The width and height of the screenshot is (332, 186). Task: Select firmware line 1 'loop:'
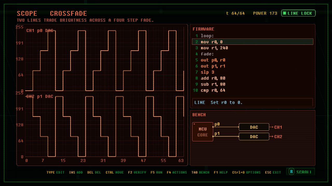tap(252, 36)
